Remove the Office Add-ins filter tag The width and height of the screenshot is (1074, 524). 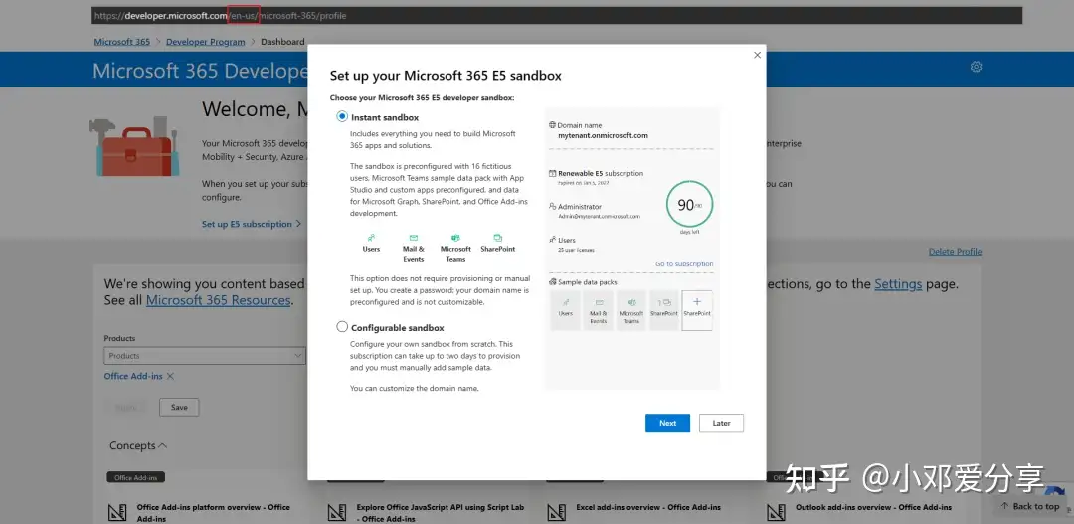[x=171, y=376]
